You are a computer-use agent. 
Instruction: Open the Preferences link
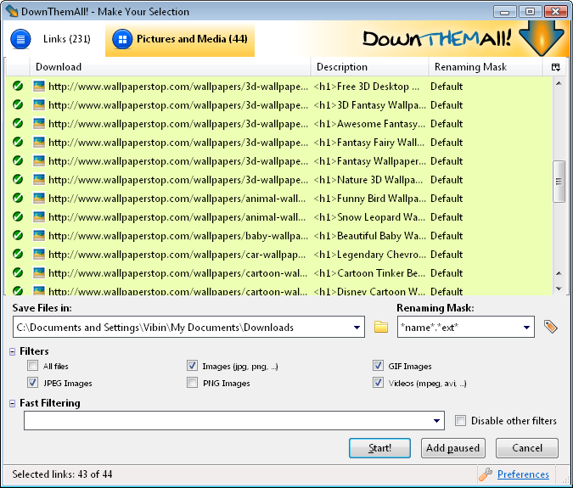523,474
